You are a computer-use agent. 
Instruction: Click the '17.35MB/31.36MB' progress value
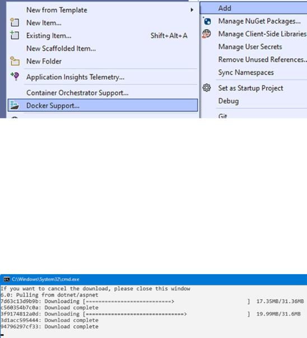[x=280, y=302]
